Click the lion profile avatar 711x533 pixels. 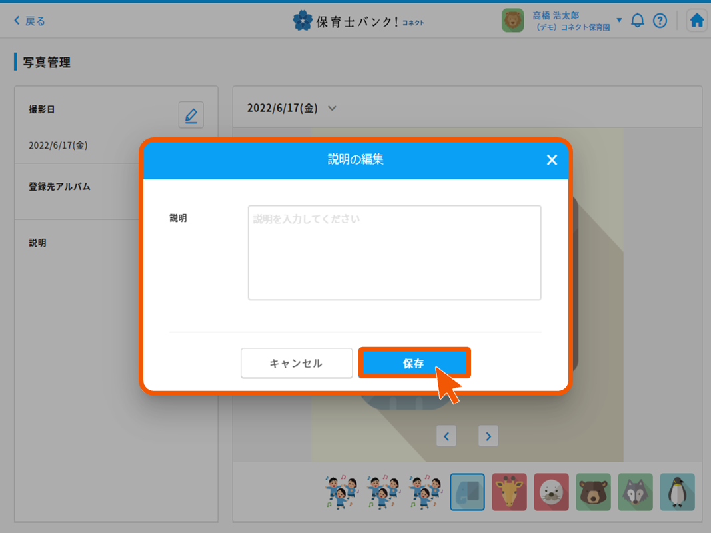coord(512,20)
